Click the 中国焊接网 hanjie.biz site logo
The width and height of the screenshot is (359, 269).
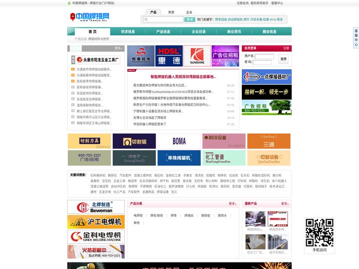(x=90, y=17)
